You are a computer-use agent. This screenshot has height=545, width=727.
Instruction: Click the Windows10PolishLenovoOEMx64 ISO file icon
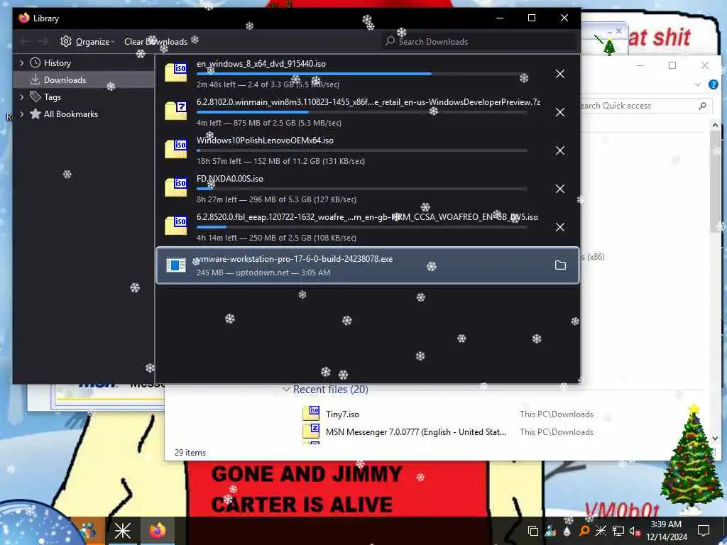point(176,149)
